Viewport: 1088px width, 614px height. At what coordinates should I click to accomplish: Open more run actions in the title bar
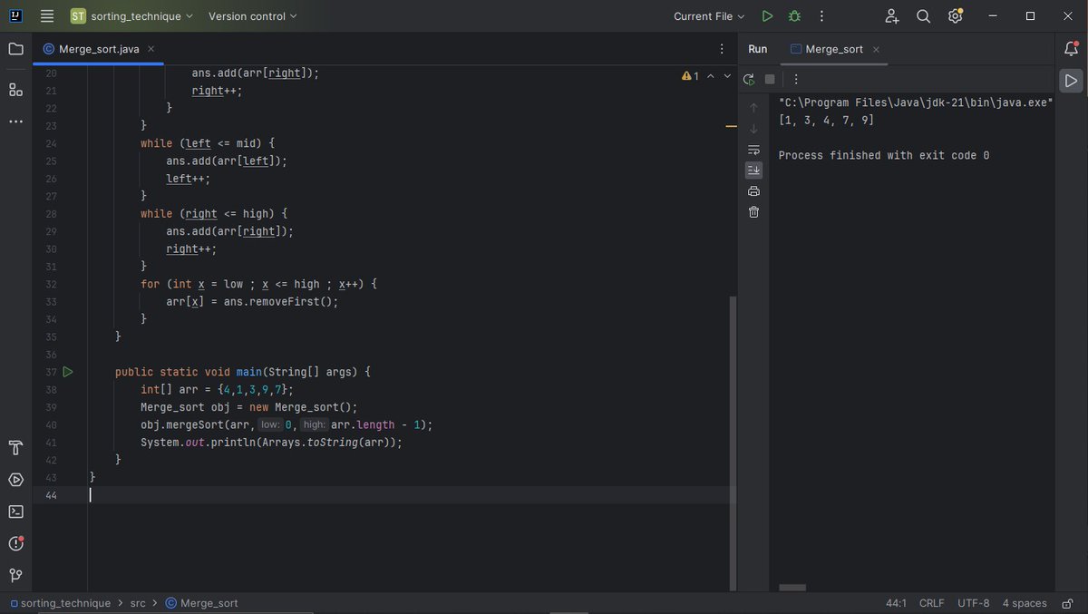click(x=821, y=16)
